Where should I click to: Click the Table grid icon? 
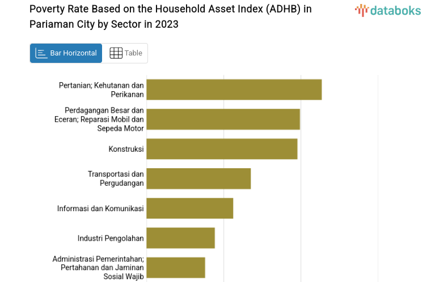tap(116, 53)
